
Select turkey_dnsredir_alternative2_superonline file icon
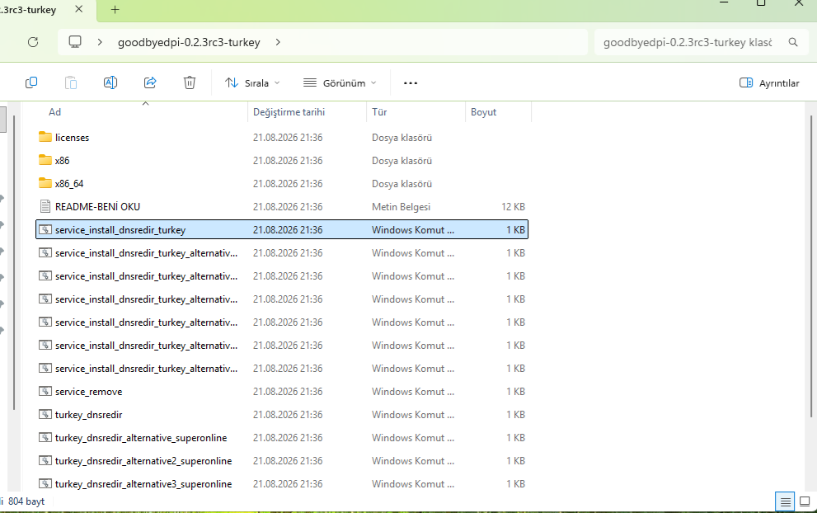pyautogui.click(x=45, y=460)
